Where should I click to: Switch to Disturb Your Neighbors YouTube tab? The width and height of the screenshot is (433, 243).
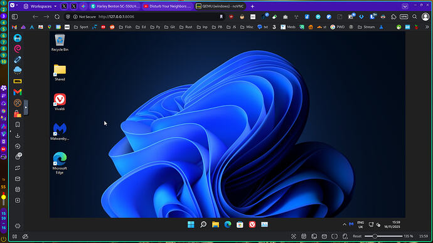click(168, 6)
